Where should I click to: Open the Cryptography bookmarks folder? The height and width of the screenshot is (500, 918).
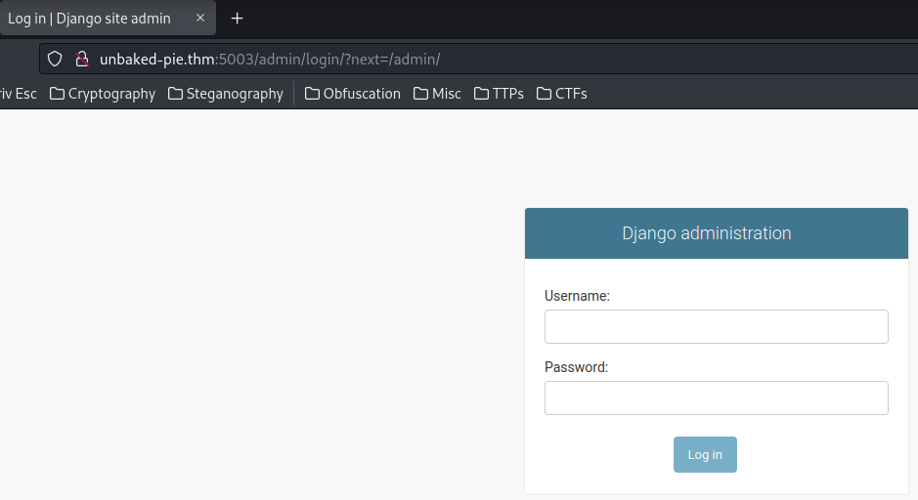103,94
